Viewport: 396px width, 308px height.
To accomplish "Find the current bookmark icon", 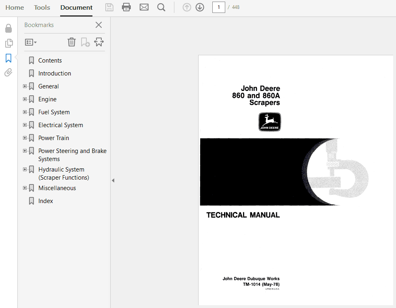I will [99, 42].
